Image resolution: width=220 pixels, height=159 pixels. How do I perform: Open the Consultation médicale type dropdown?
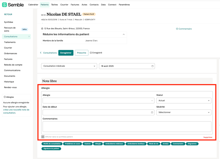(x=69, y=66)
